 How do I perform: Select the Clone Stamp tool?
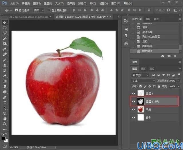[5, 65]
